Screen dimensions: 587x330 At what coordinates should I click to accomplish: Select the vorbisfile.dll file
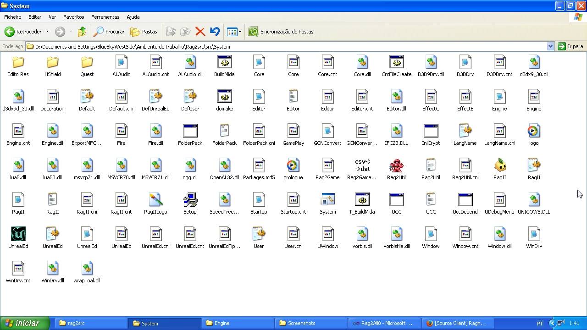point(396,238)
